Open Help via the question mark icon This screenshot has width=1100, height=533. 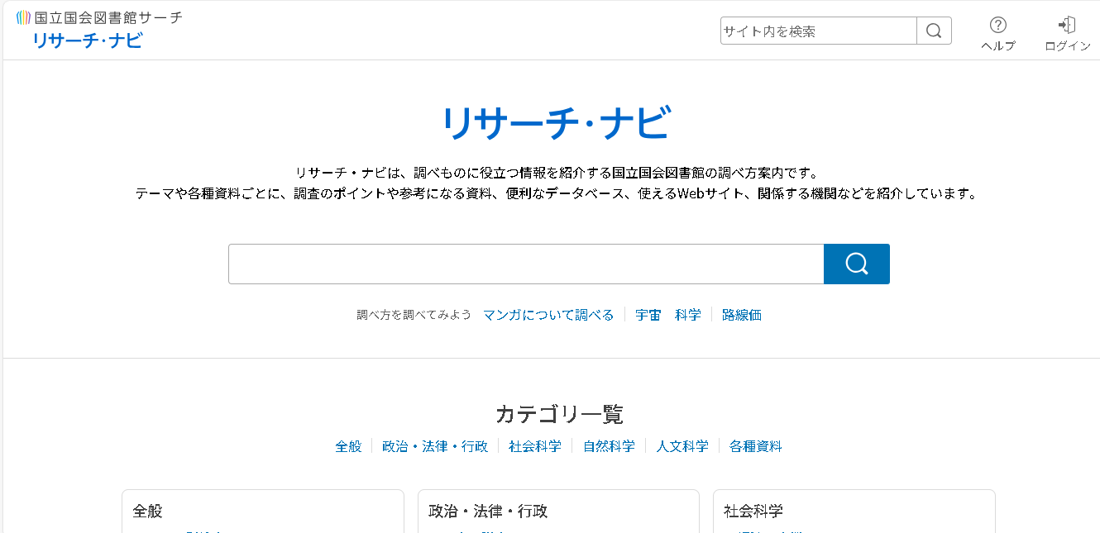[998, 26]
